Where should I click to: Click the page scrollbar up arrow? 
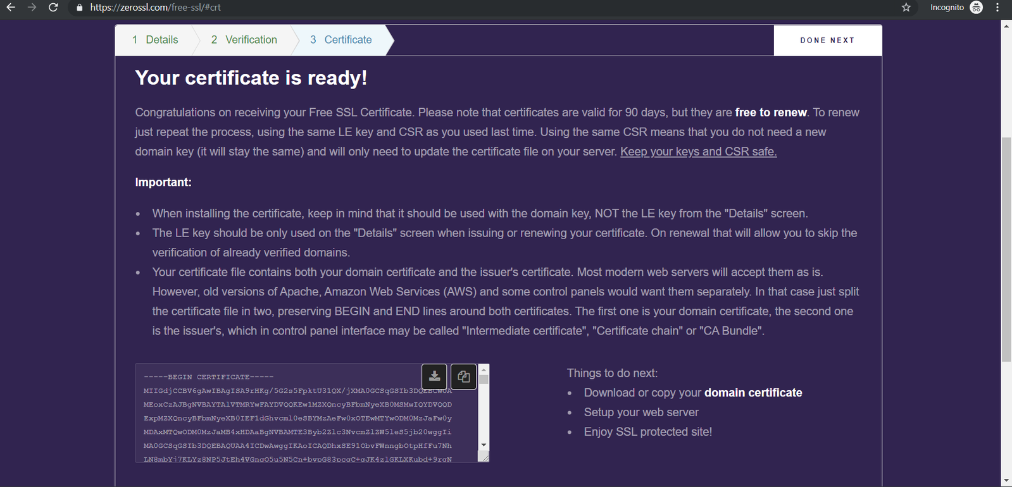coord(1006,26)
